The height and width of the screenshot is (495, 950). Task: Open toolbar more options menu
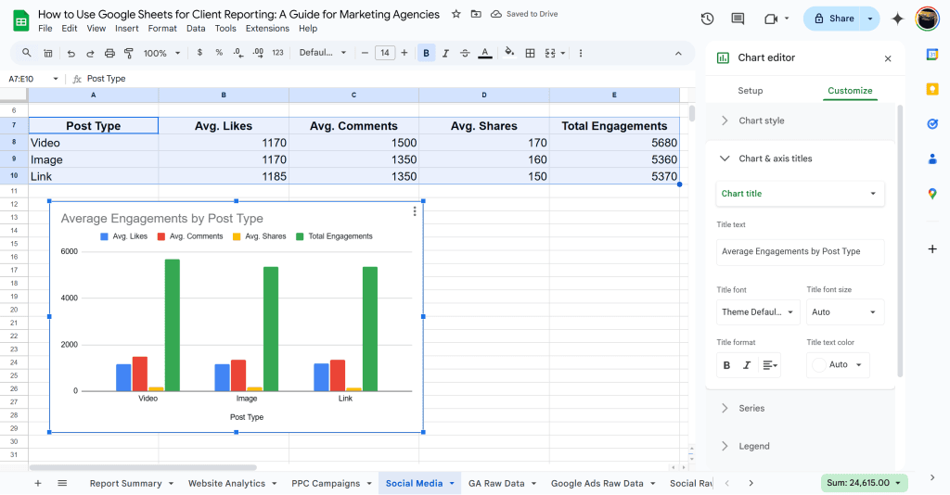tap(581, 53)
